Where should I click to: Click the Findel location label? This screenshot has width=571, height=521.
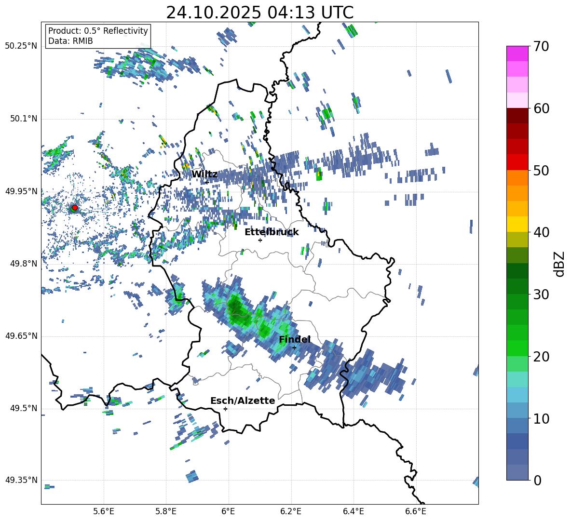pyautogui.click(x=295, y=339)
